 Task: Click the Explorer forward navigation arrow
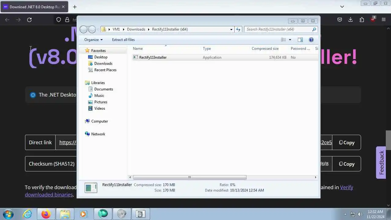coord(92,29)
